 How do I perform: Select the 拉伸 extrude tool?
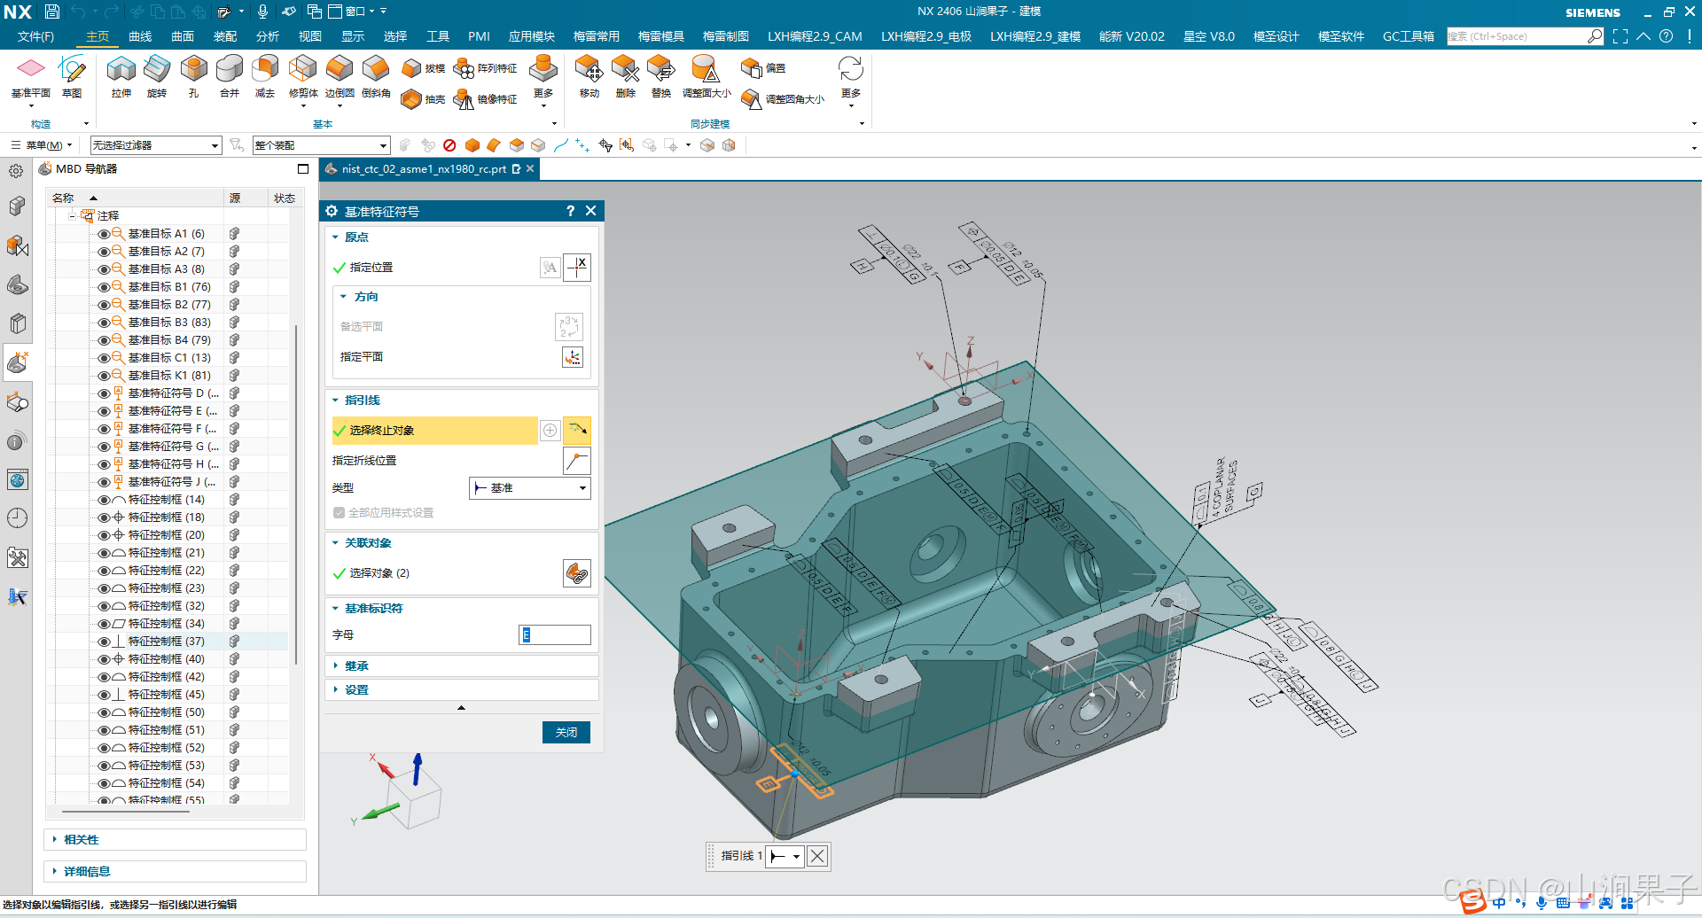tap(121, 76)
